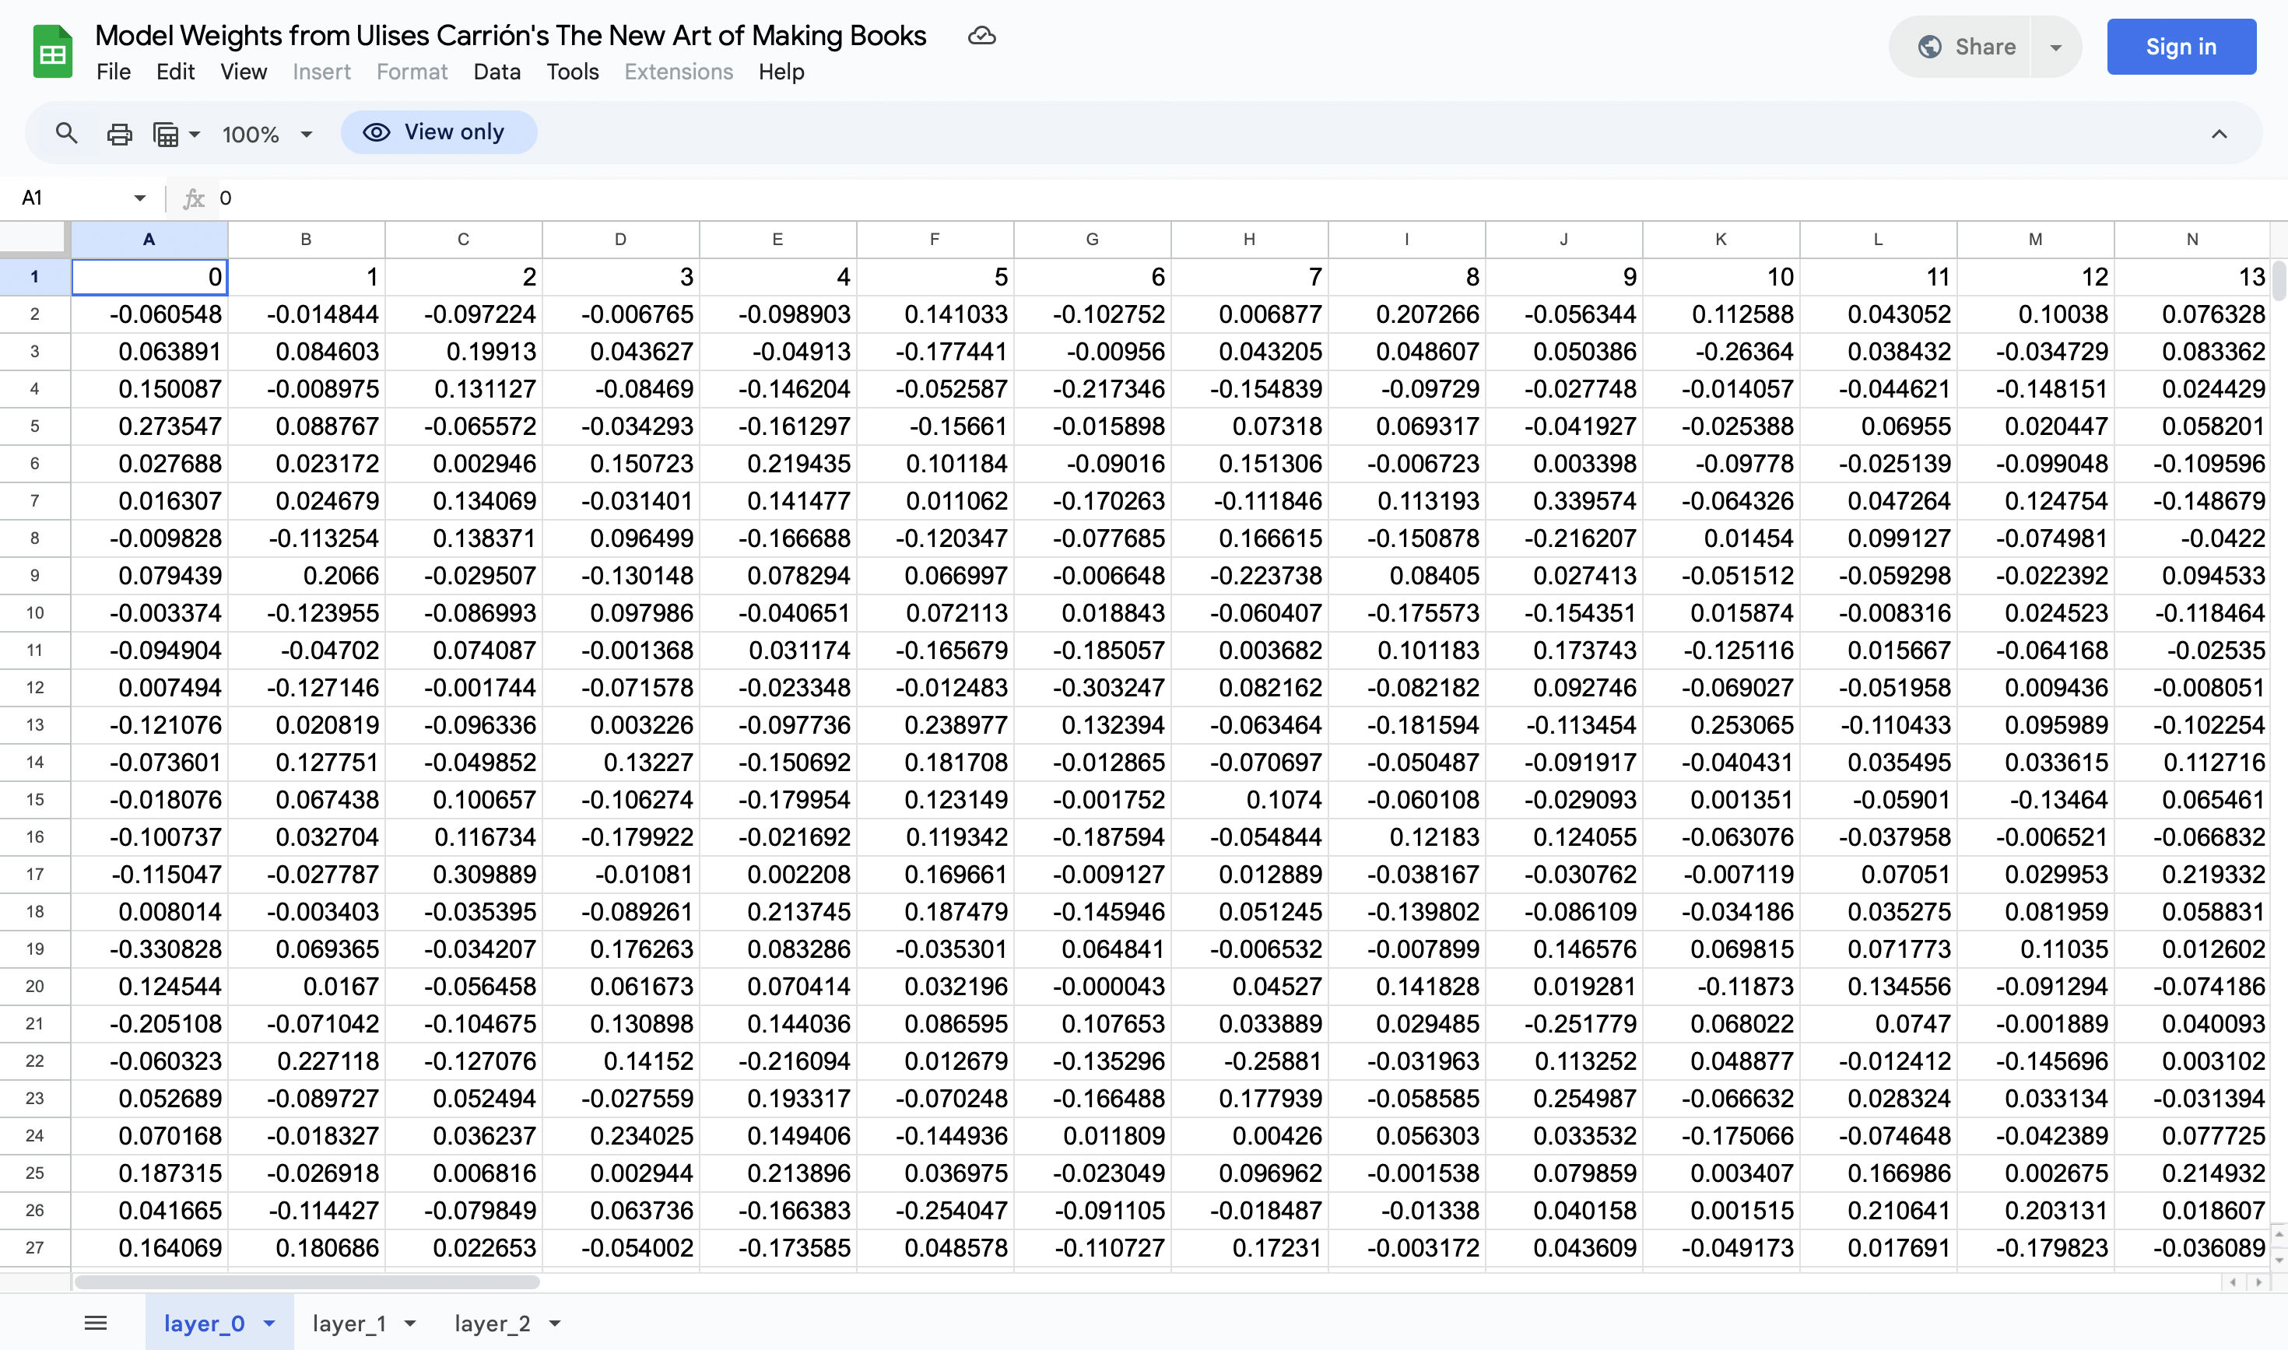Click the globe icon on Share

(1929, 47)
